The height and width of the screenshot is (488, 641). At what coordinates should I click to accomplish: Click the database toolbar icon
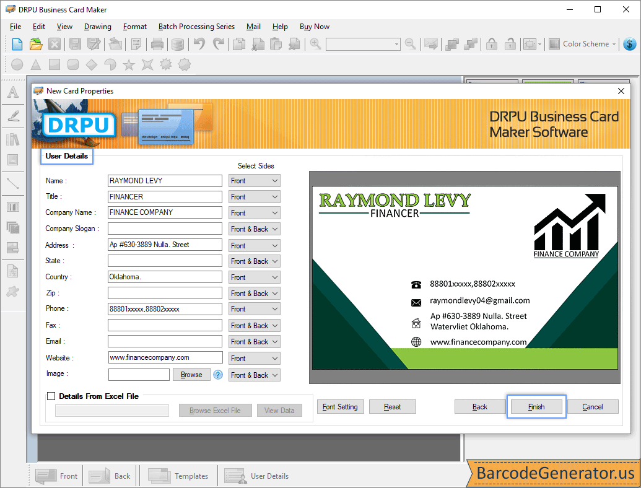click(177, 44)
